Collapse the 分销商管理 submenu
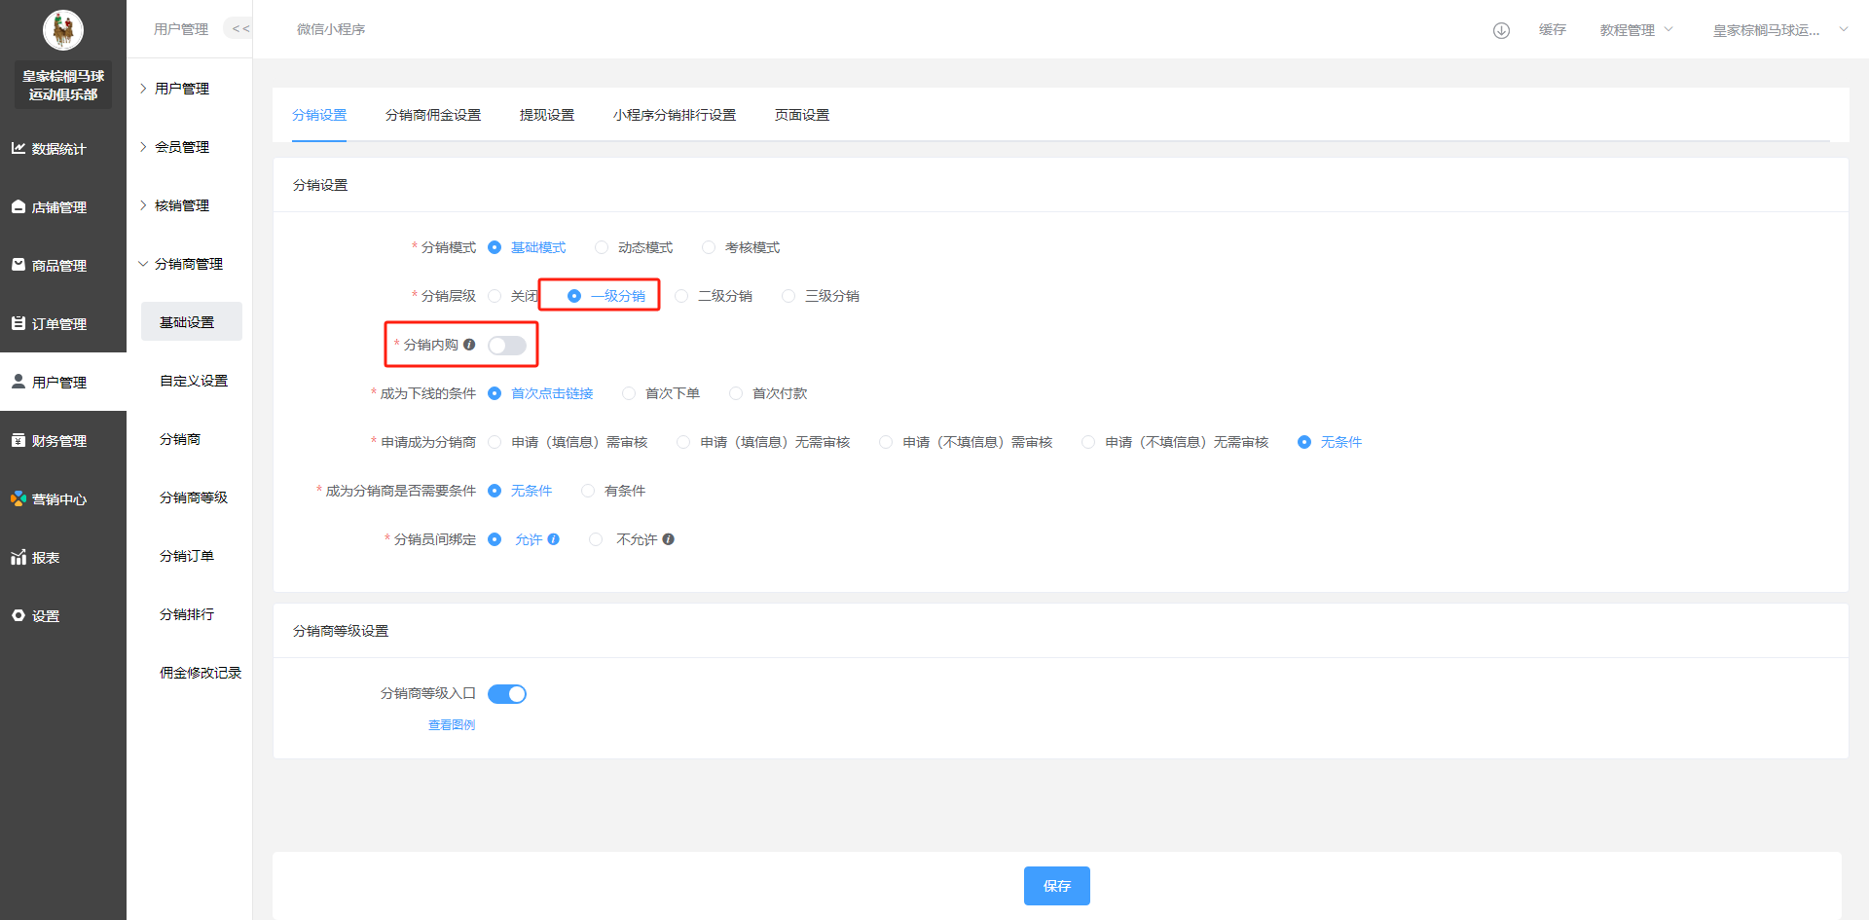This screenshot has width=1869, height=920. pyautogui.click(x=188, y=264)
